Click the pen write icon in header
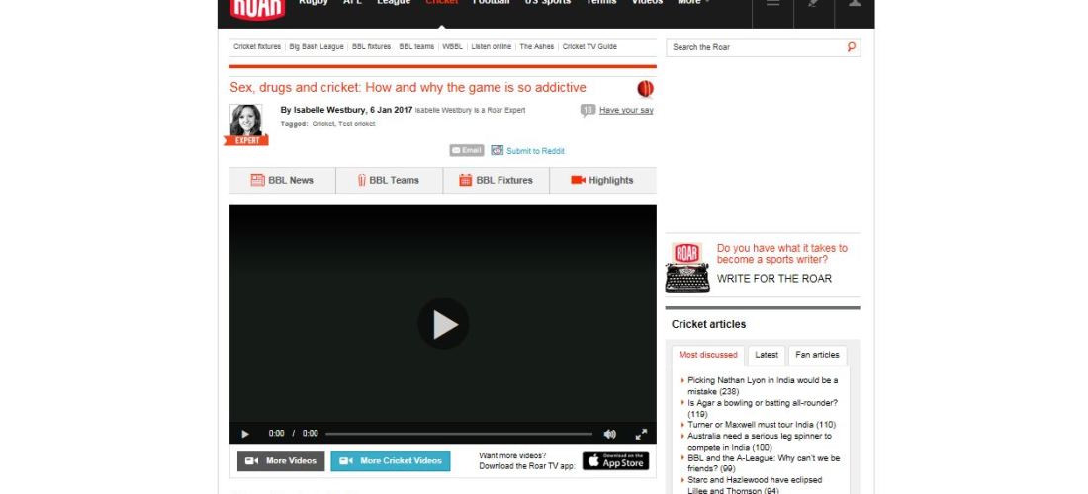The width and height of the screenshot is (1088, 494). tap(813, 4)
